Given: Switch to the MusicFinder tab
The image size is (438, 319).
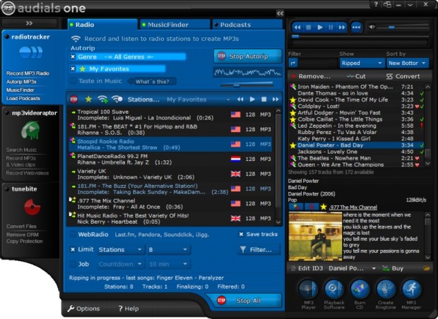Looking at the screenshot, I should click(173, 25).
